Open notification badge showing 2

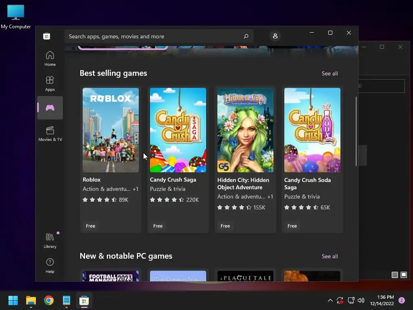pyautogui.click(x=402, y=300)
